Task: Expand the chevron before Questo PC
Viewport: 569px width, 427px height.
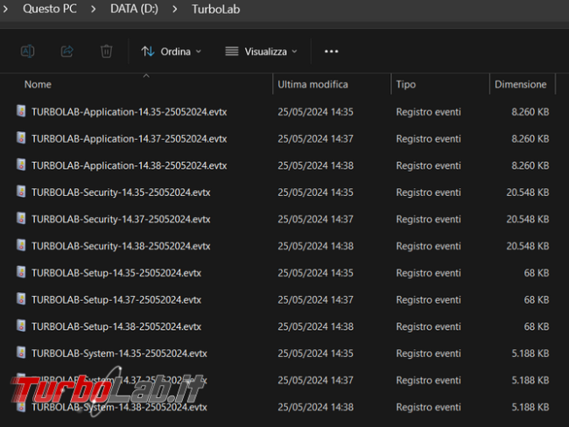Action: click(5, 9)
